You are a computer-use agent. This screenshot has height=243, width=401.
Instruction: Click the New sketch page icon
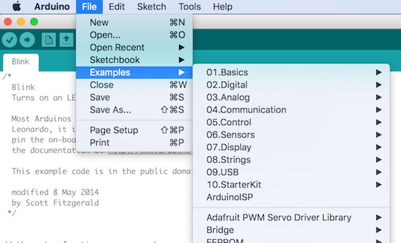point(49,40)
